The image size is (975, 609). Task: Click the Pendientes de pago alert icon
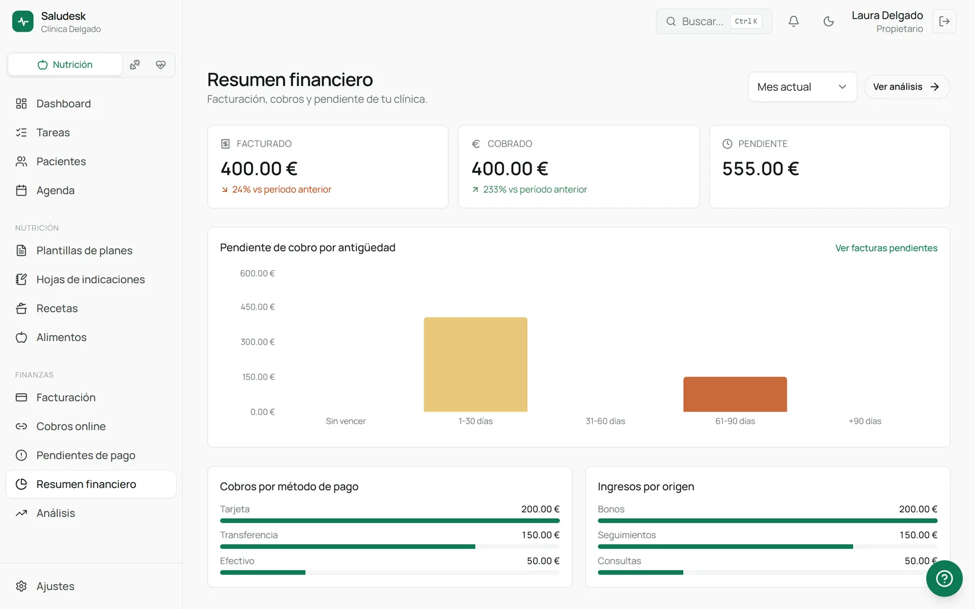click(x=21, y=455)
